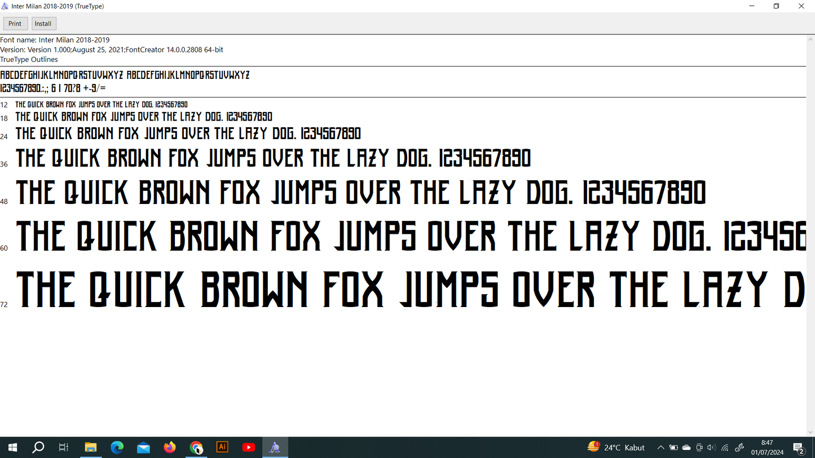
Task: Click the Print button
Action: (x=15, y=24)
